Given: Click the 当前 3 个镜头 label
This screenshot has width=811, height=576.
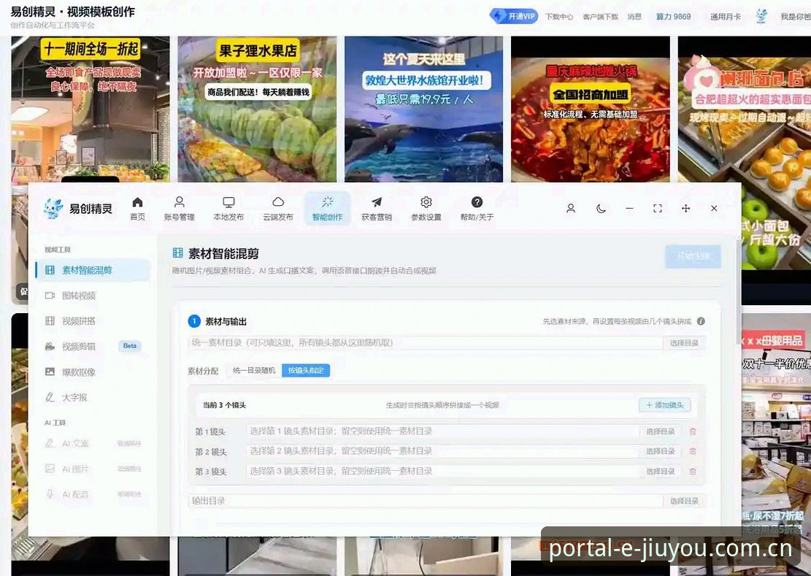Looking at the screenshot, I should click(224, 405).
